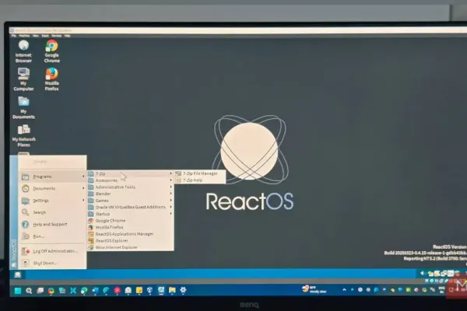Select Run... in the Start menu
Viewport: 467px width, 311px height.
point(52,236)
